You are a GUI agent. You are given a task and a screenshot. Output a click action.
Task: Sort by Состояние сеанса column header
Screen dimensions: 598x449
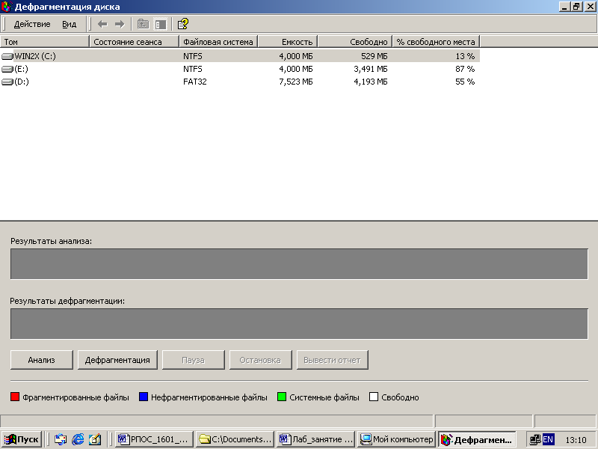[134, 42]
